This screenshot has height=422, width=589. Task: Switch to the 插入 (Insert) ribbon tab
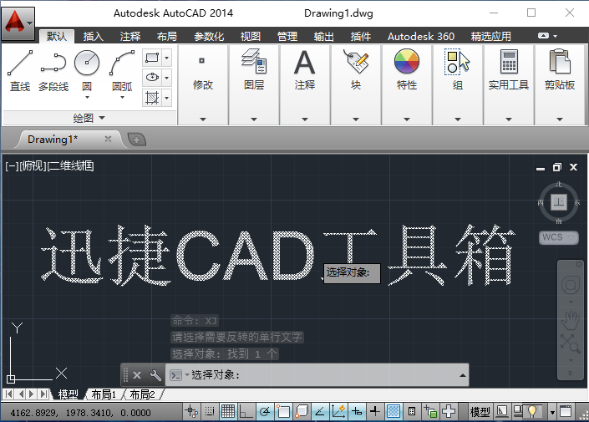94,37
